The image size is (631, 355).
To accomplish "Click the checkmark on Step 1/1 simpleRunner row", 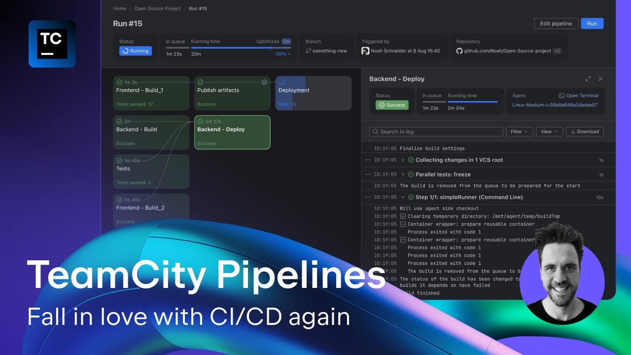I will [411, 197].
